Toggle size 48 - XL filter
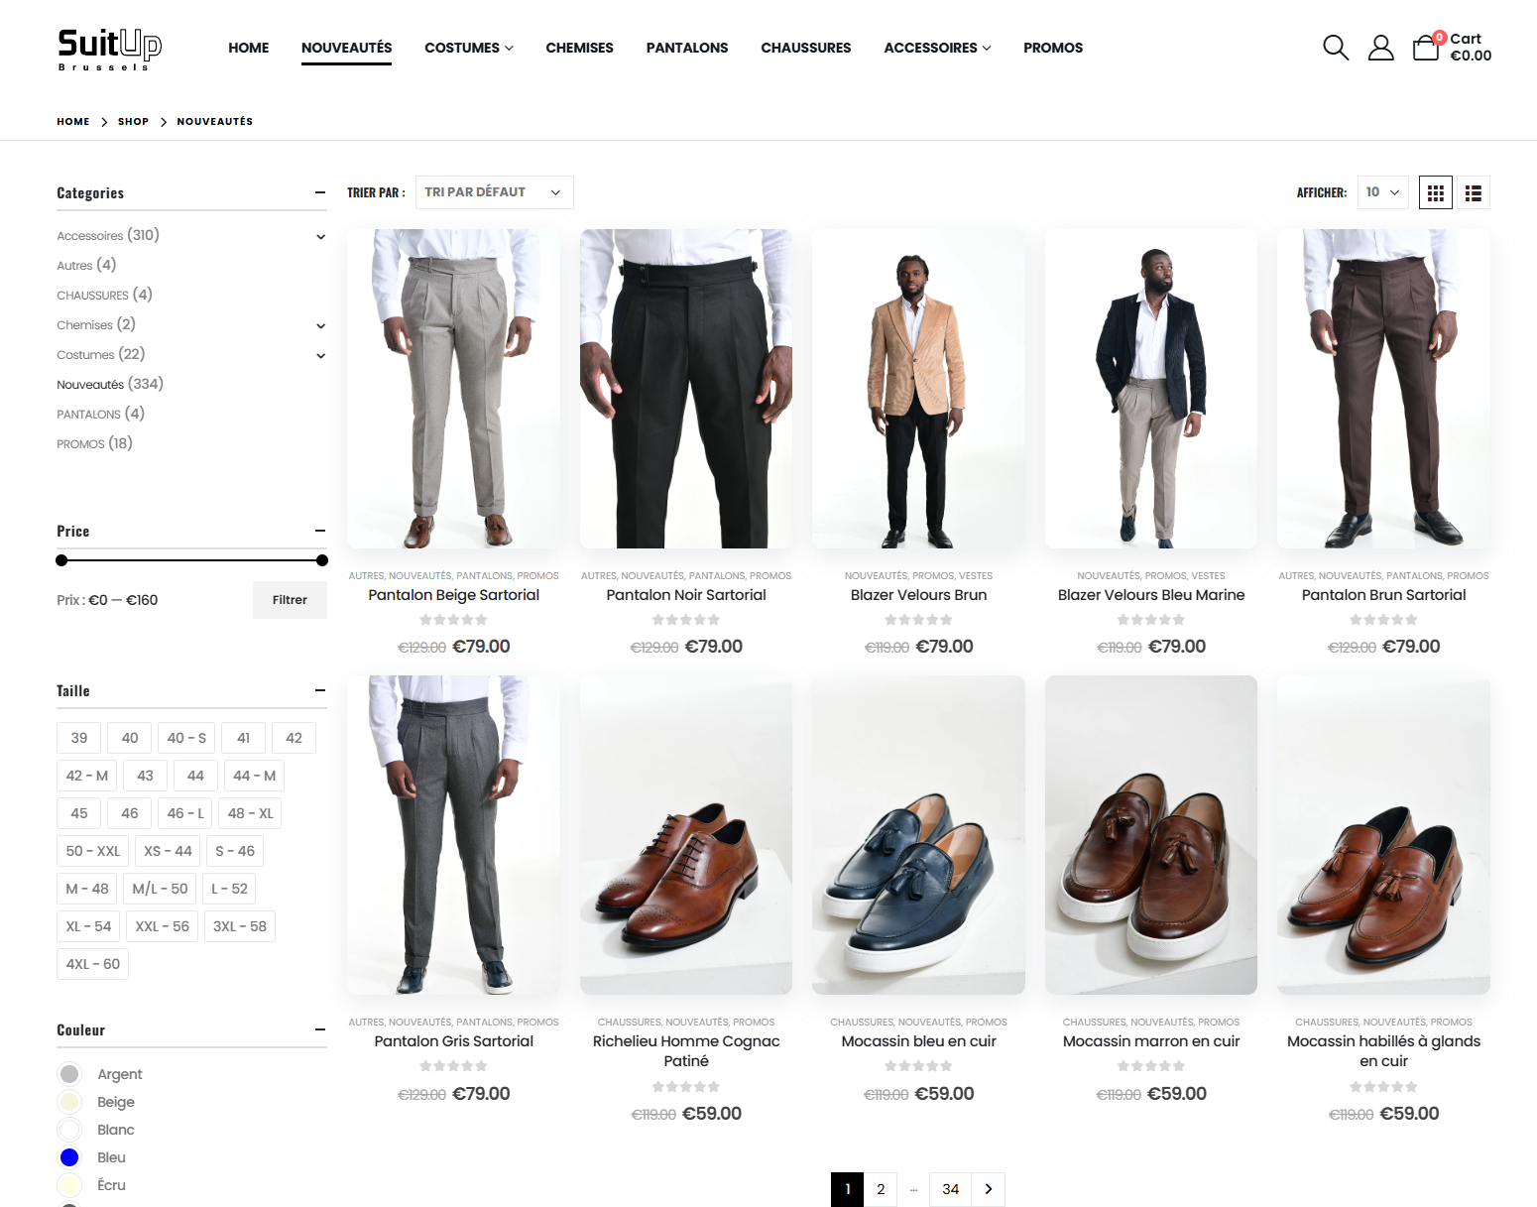The image size is (1537, 1207). [x=250, y=813]
